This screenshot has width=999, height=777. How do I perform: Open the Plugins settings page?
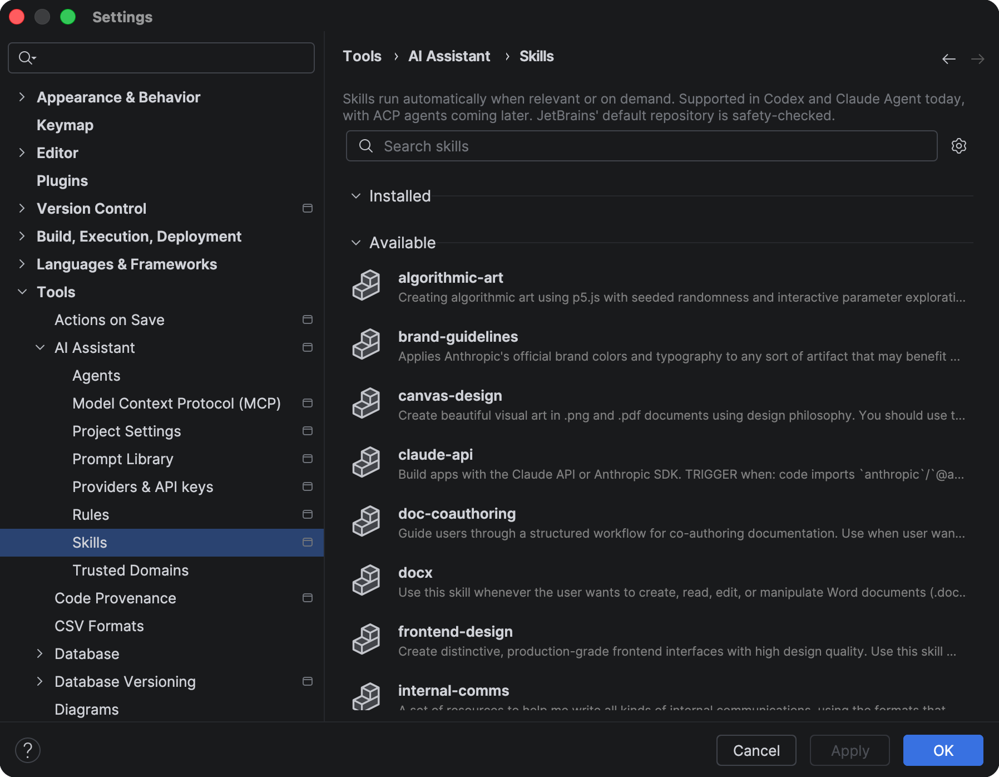coord(62,181)
